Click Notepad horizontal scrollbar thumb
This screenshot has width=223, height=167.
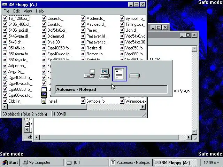tap(109, 137)
